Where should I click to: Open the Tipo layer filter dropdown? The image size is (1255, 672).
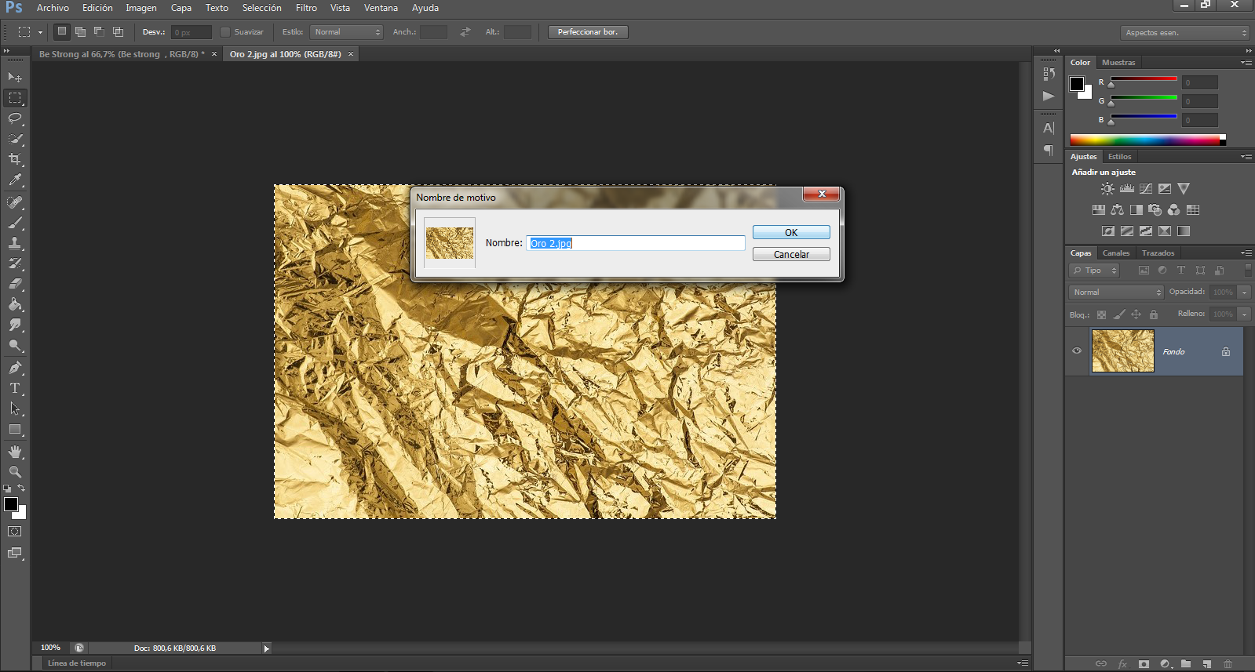click(x=1094, y=271)
